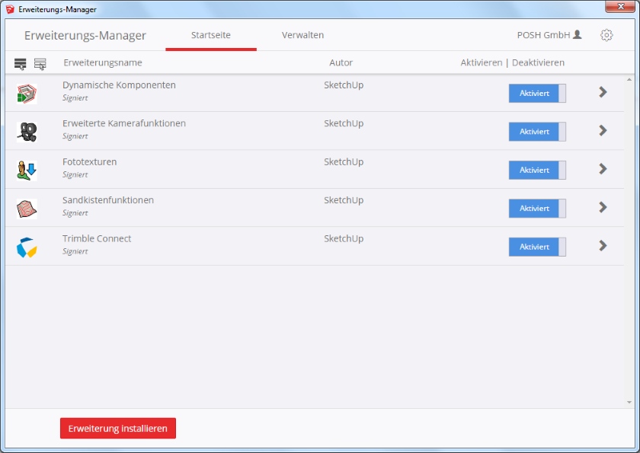The width and height of the screenshot is (640, 453).
Task: Expand Dynamische Komponenten details arrow
Action: (603, 92)
